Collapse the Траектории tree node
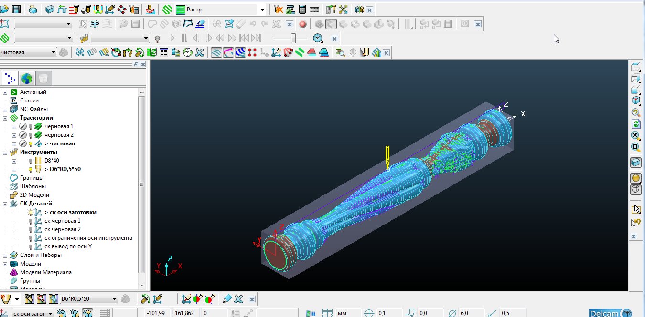The height and width of the screenshot is (317, 645). [5, 118]
